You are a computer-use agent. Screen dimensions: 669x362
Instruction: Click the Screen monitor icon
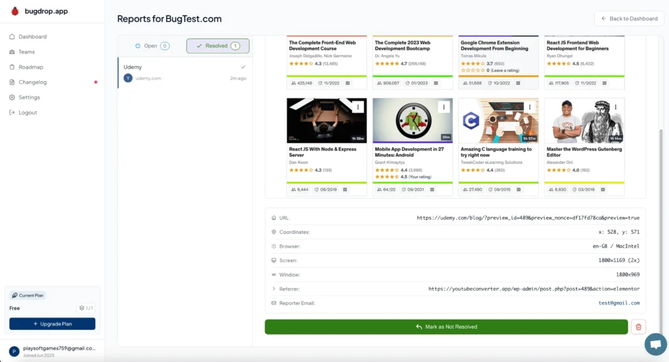274,261
